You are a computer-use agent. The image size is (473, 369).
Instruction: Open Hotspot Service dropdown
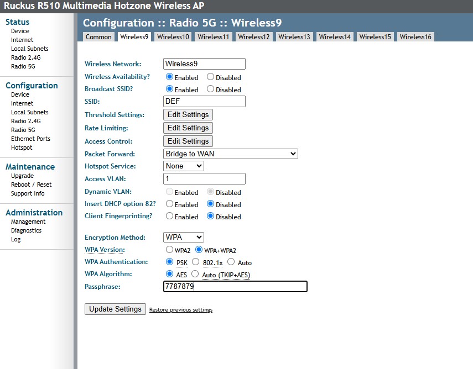tap(184, 166)
